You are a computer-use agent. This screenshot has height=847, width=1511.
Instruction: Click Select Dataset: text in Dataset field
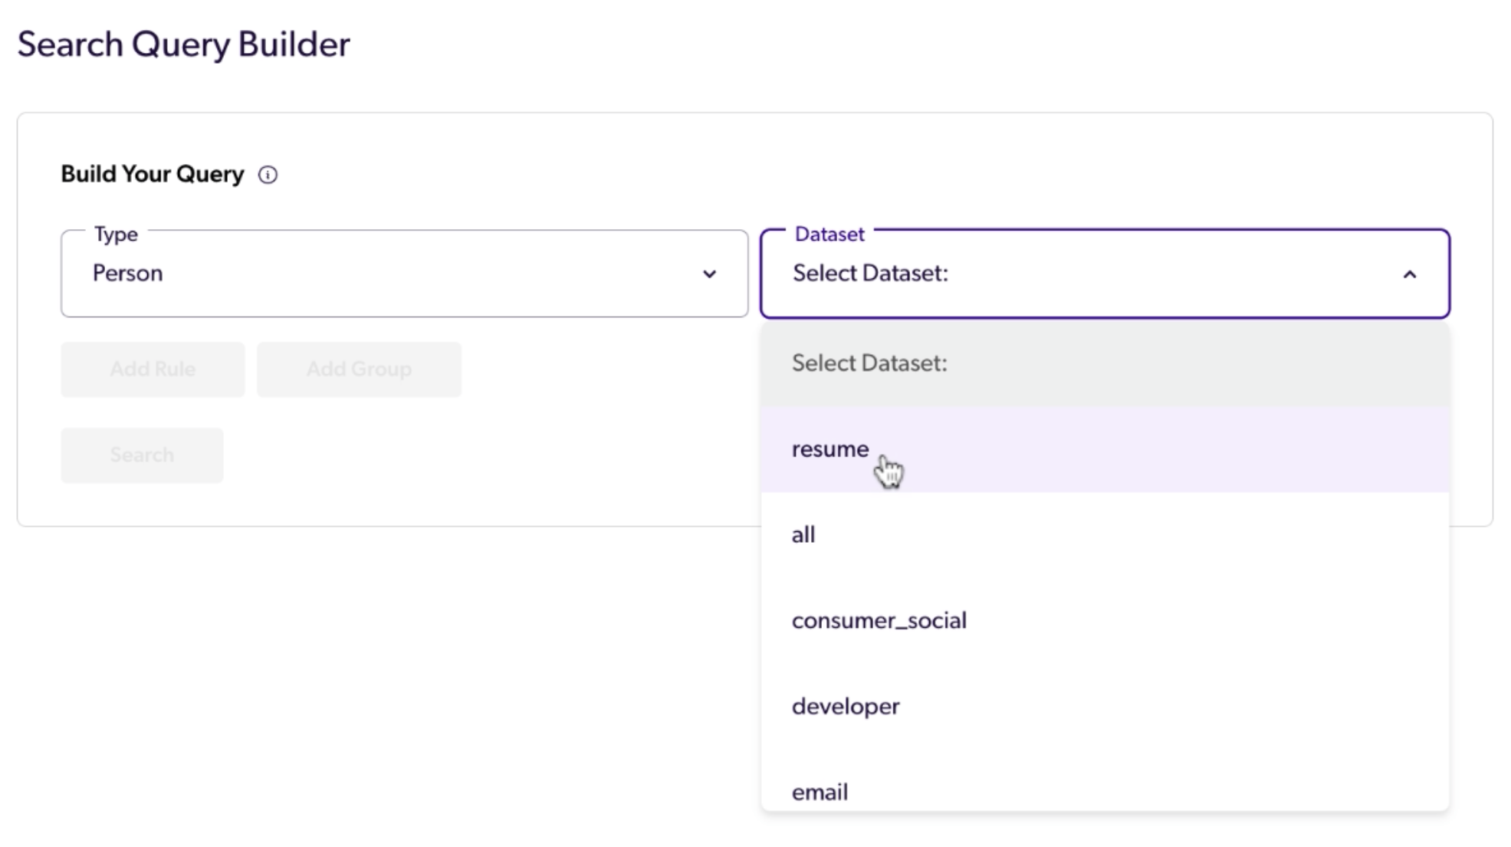pyautogui.click(x=870, y=274)
